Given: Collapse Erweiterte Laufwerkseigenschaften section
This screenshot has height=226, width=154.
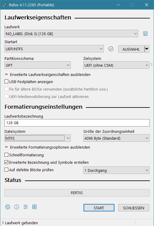Looking at the screenshot, I should pyautogui.click(x=48, y=74).
